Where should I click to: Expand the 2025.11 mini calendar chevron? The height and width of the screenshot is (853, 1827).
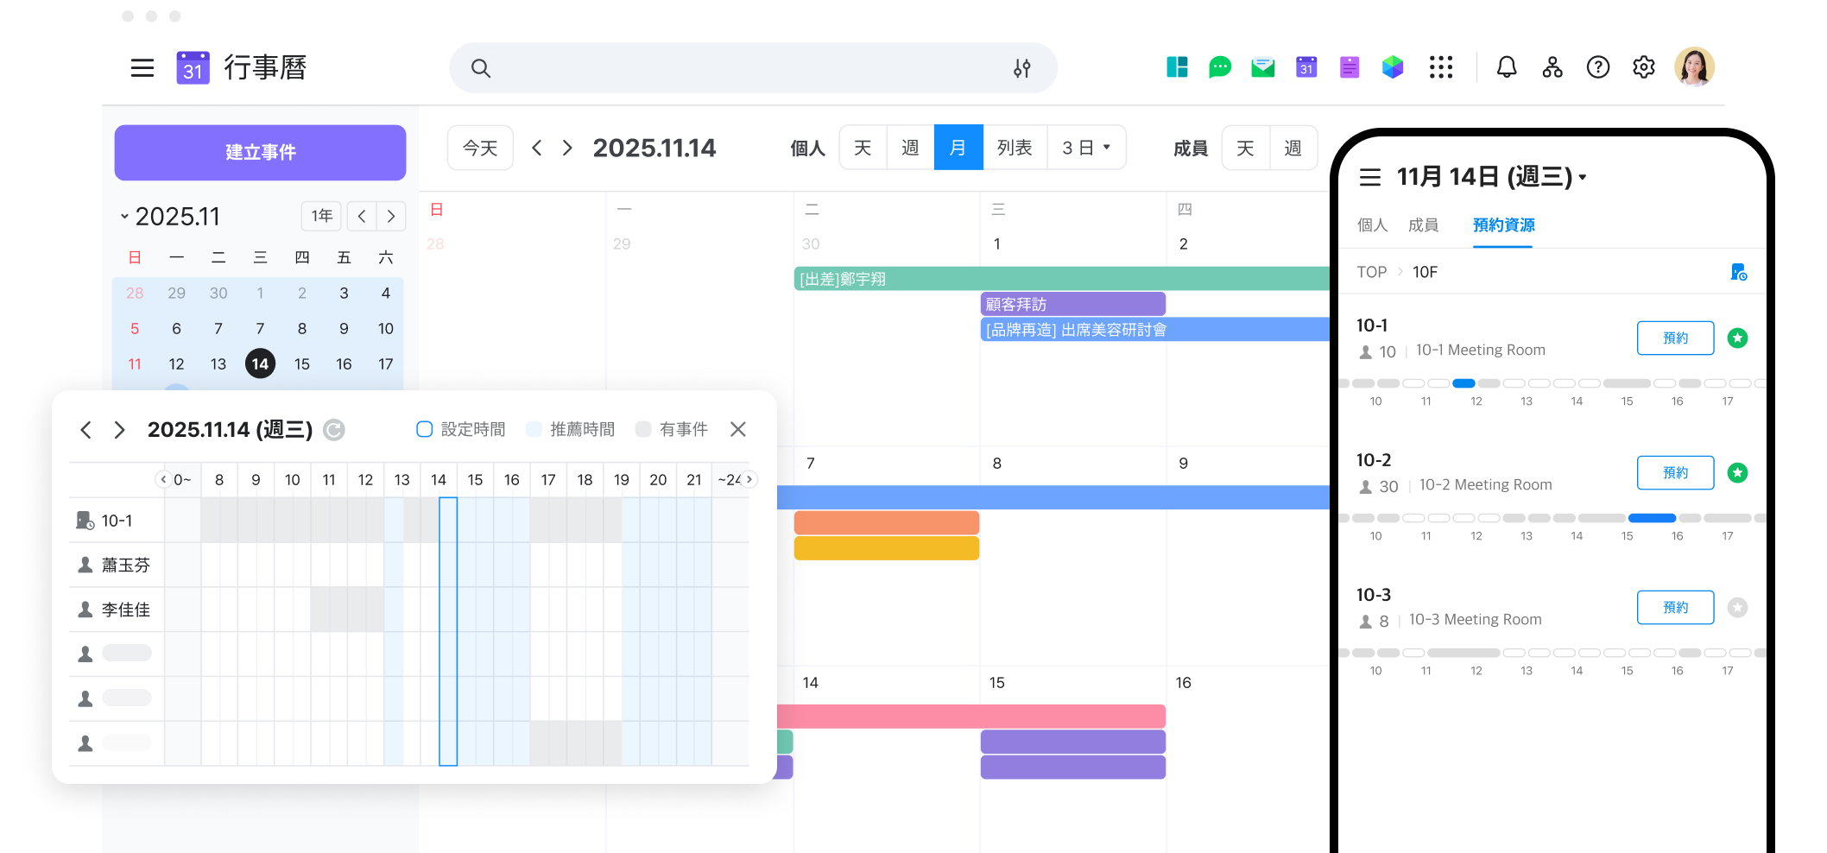click(x=125, y=217)
